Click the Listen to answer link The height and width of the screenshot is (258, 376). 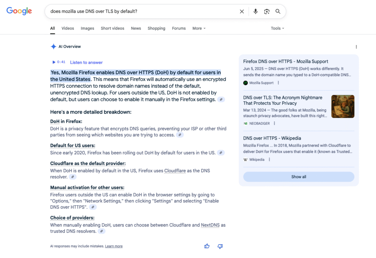(86, 62)
